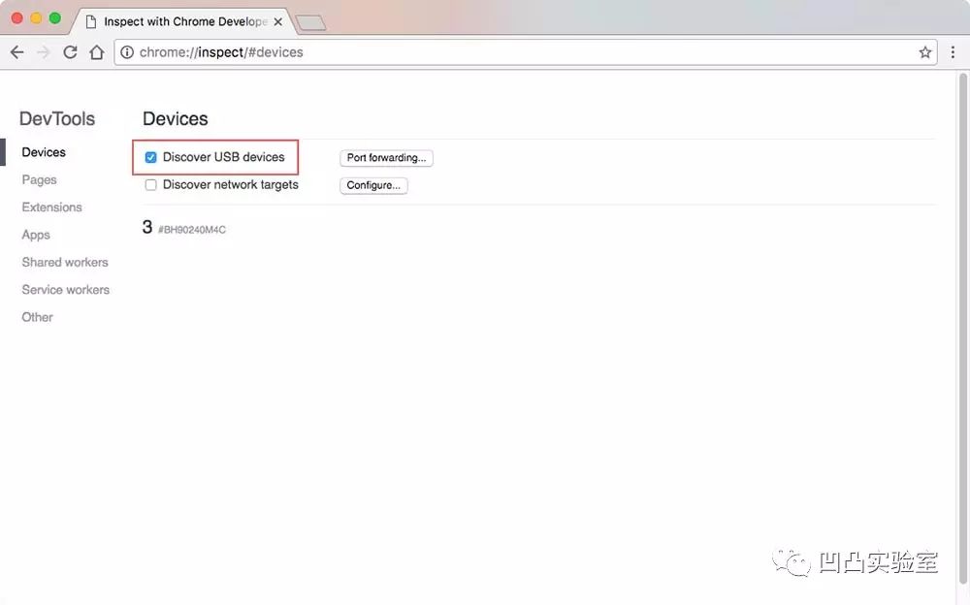The image size is (970, 605).
Task: Open a new tab next to current tab
Action: (x=310, y=23)
